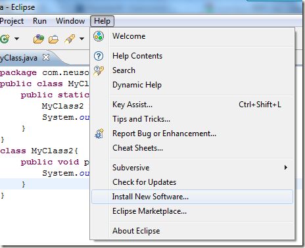Open the Help menu
305x248 pixels.
pos(102,21)
